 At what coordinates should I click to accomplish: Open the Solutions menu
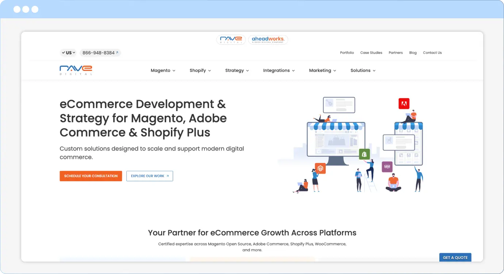[363, 71]
